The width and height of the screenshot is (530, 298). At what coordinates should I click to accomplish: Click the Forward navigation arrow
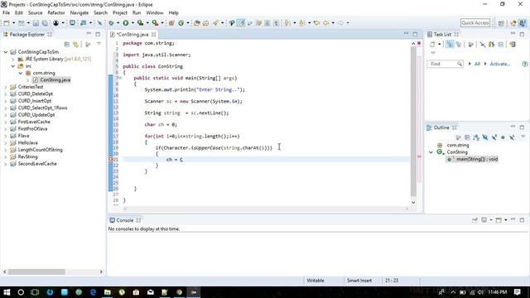[x=340, y=23]
